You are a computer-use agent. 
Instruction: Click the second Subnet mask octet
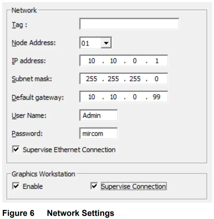tap(113, 79)
